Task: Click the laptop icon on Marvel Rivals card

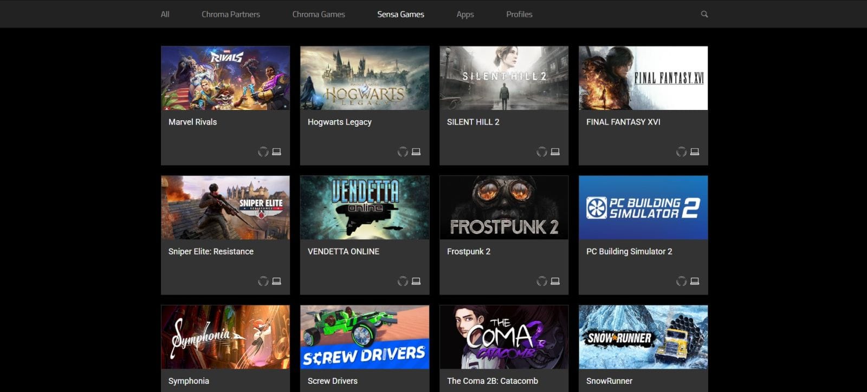Action: pos(276,152)
